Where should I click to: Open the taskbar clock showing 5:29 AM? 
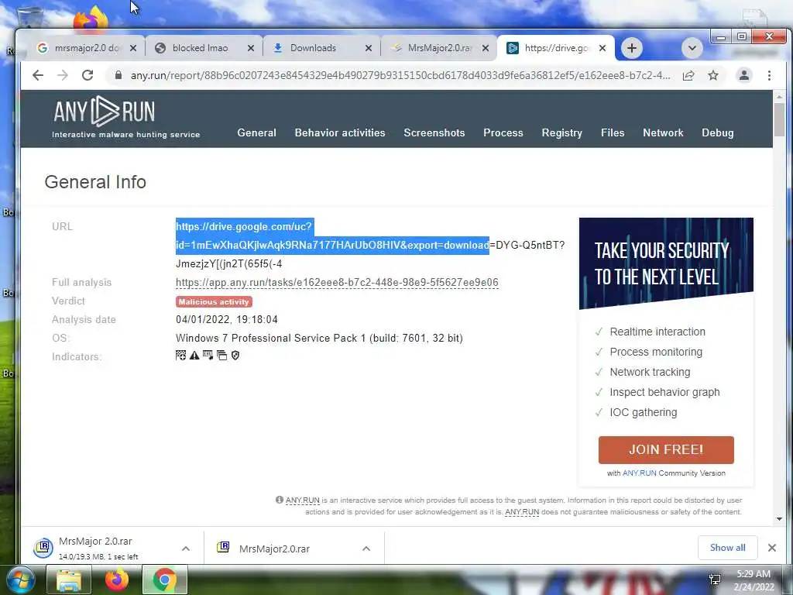(754, 580)
